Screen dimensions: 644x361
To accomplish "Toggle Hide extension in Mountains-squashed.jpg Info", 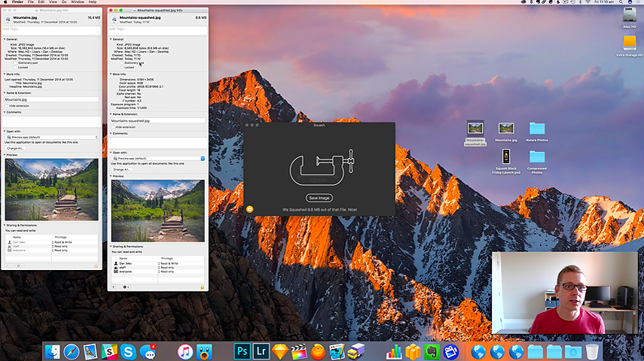I will (113, 127).
